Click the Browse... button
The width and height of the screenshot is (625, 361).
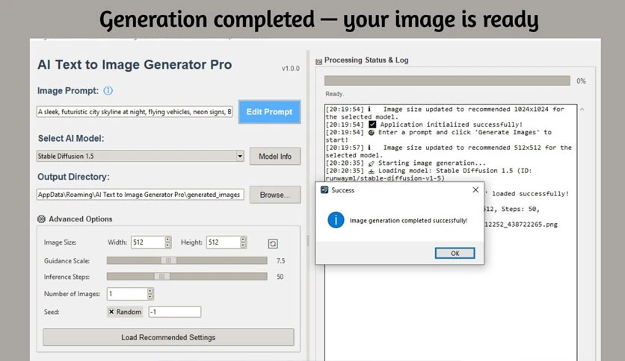point(275,195)
